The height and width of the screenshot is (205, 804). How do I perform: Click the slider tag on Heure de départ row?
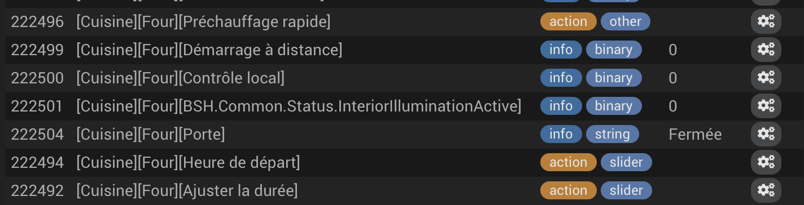tap(626, 162)
